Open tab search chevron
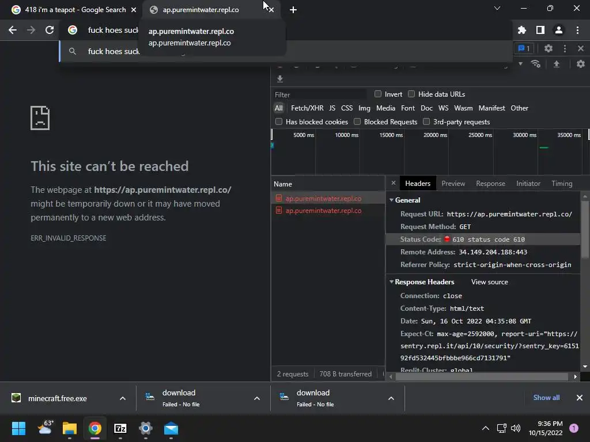The width and height of the screenshot is (590, 442). pos(497,8)
